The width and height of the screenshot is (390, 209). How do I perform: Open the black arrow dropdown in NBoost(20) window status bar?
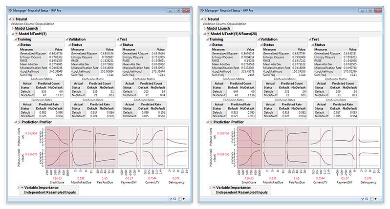pyautogui.click(x=375, y=199)
